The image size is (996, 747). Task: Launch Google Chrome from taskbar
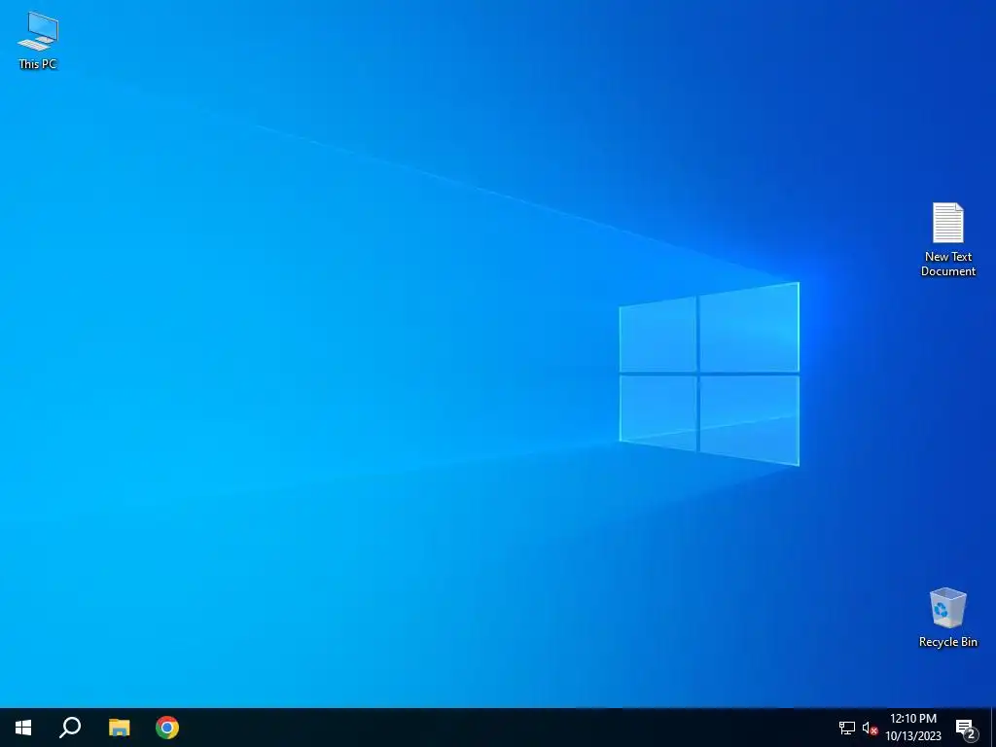pyautogui.click(x=167, y=728)
